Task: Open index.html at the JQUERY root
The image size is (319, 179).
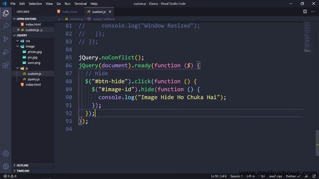Action: tap(33, 85)
